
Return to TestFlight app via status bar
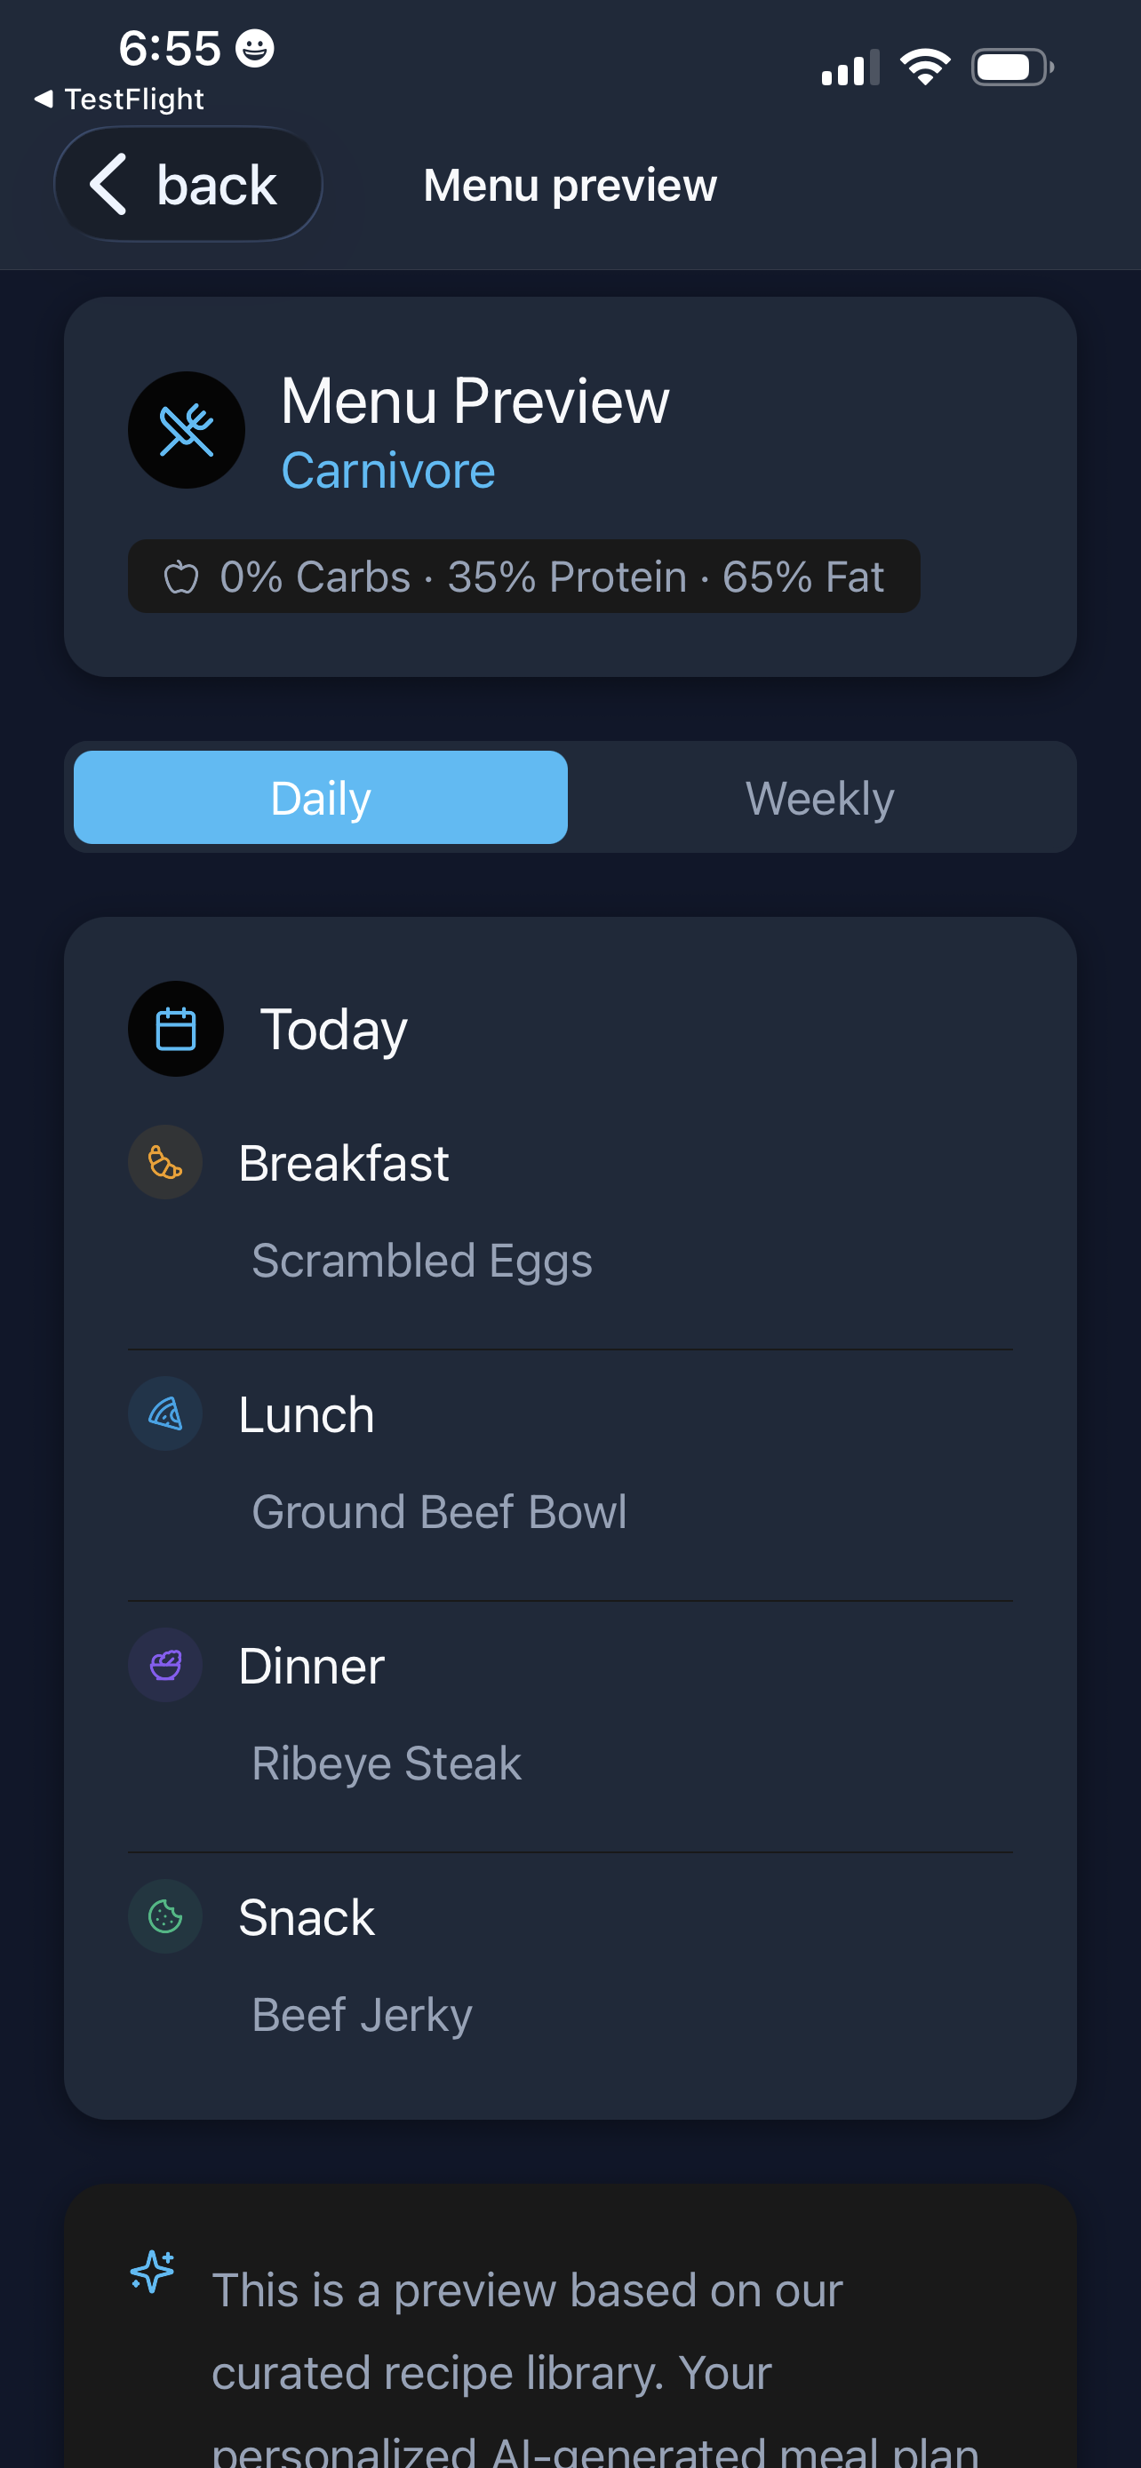click(x=120, y=99)
